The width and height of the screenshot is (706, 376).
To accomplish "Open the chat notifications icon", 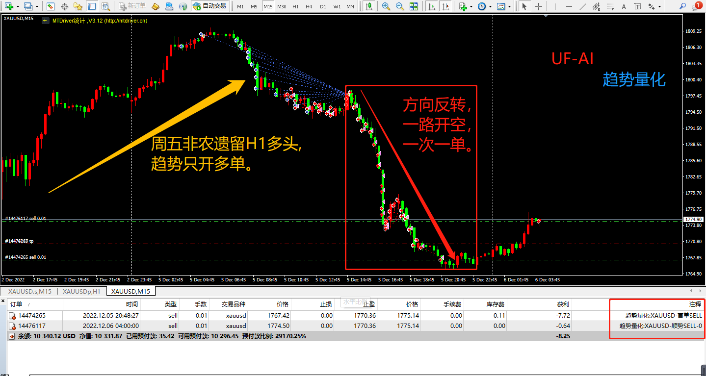I will (x=698, y=6).
